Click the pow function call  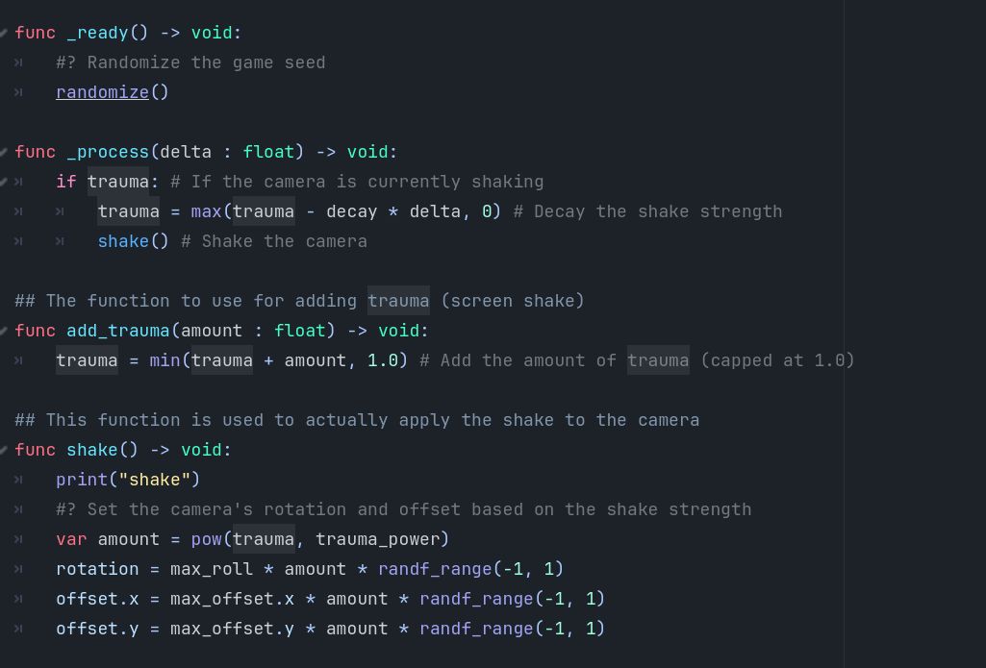click(206, 539)
